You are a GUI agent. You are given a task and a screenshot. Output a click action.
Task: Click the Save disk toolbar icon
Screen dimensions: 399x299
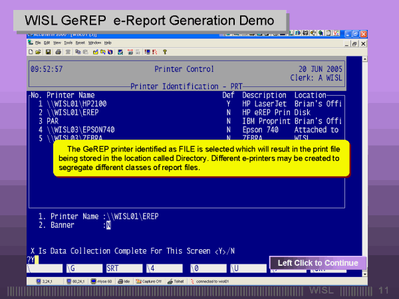pyautogui.click(x=47, y=51)
